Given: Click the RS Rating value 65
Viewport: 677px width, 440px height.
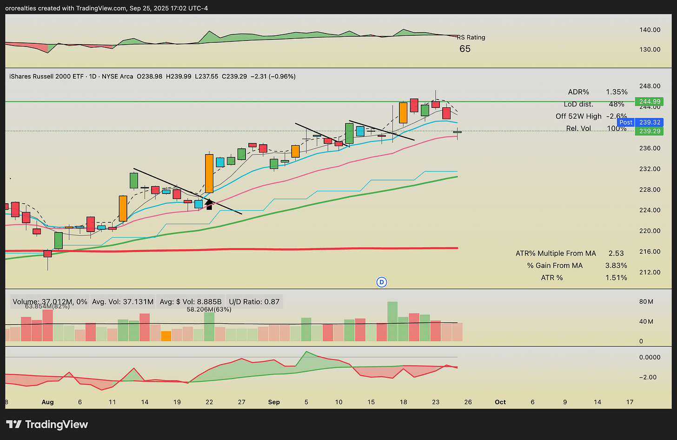Looking at the screenshot, I should point(465,49).
